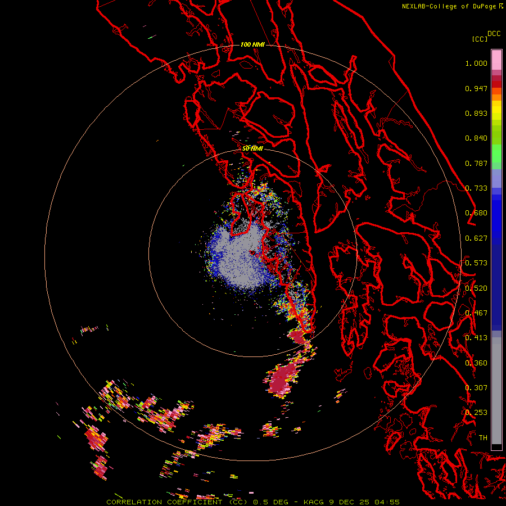Click the 0.307 legend value

click(x=476, y=388)
